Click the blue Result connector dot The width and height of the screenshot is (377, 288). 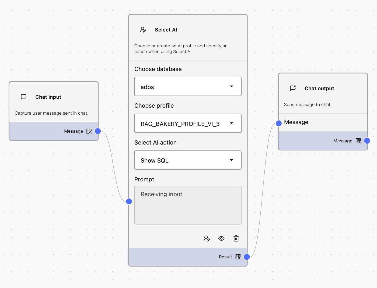247,257
